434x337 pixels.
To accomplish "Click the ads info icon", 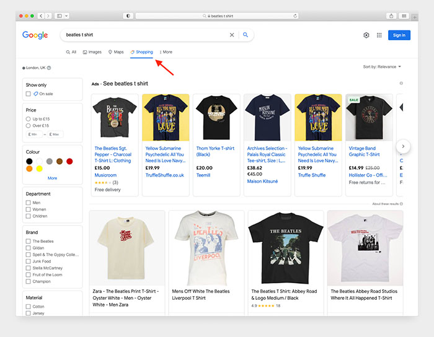I will pos(401,83).
